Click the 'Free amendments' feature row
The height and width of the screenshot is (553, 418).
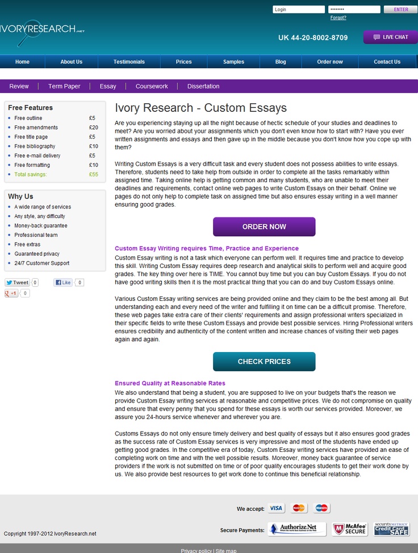pos(53,127)
